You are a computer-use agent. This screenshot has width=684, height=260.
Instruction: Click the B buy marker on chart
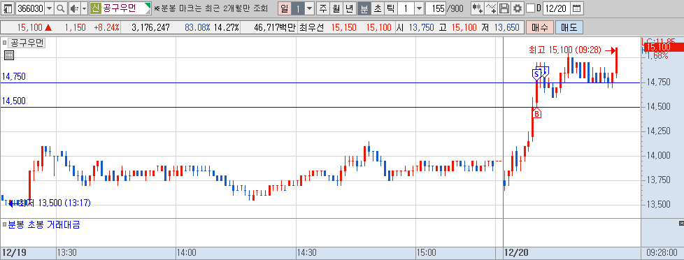(x=537, y=113)
